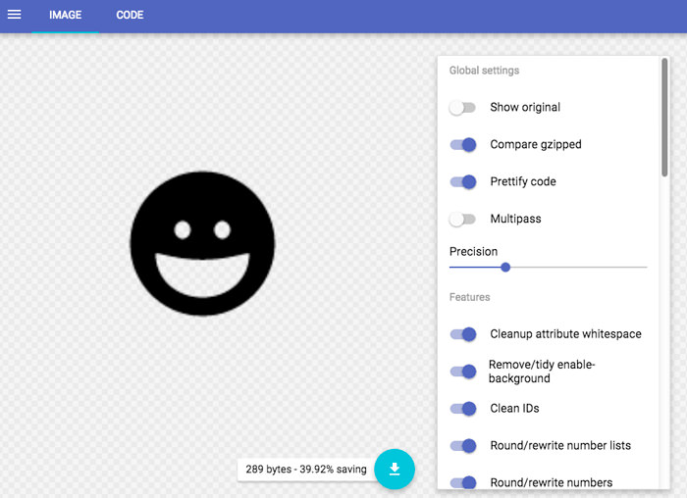Enable the Multipass option
687x498 pixels.
462,220
